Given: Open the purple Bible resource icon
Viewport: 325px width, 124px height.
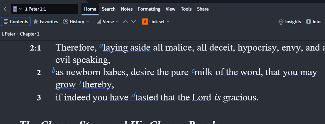Looking at the screenshot, I should (15, 9).
